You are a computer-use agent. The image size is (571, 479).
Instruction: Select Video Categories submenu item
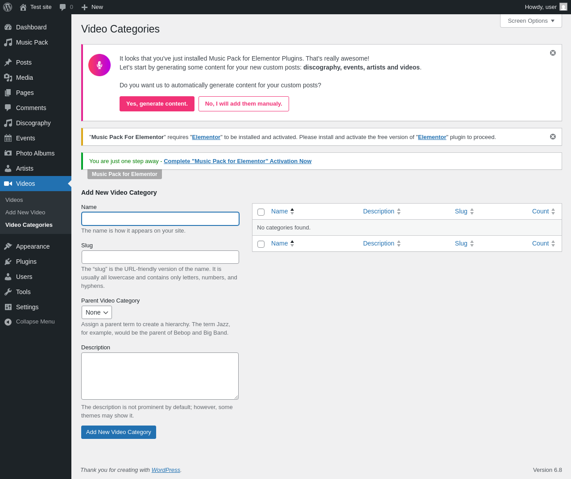pos(29,225)
